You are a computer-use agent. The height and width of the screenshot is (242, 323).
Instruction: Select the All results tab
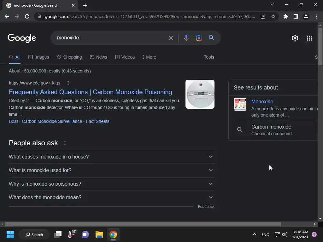[x=15, y=57]
